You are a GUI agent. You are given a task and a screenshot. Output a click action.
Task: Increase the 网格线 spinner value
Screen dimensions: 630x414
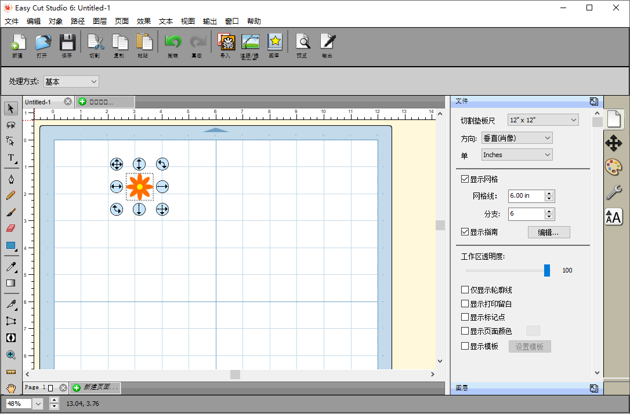549,193
